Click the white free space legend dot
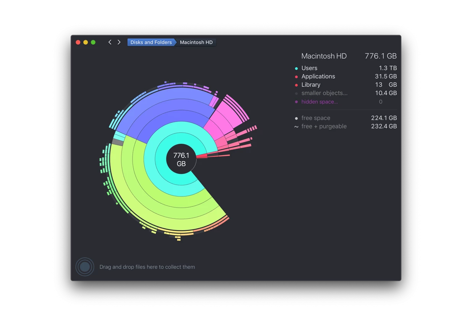 pyautogui.click(x=296, y=119)
